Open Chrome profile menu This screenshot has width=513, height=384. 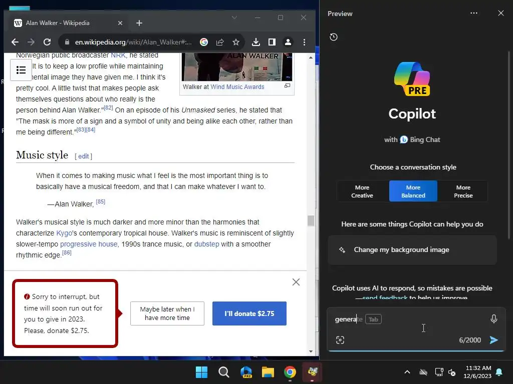(288, 42)
